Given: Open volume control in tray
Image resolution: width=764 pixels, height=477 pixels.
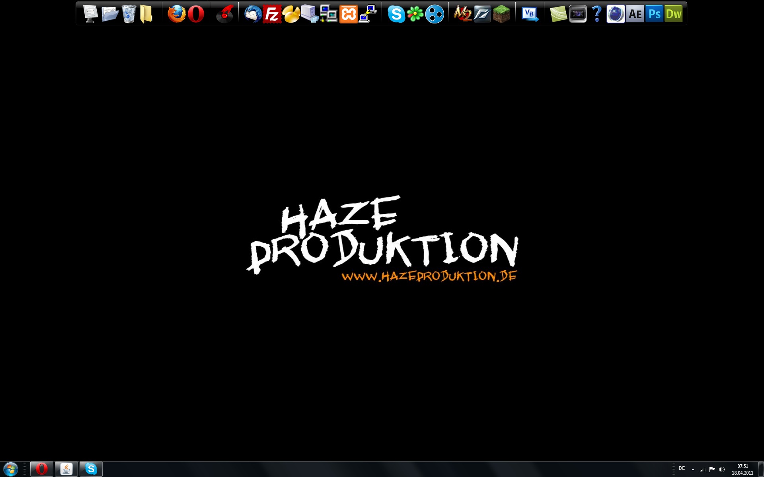Looking at the screenshot, I should [x=722, y=469].
